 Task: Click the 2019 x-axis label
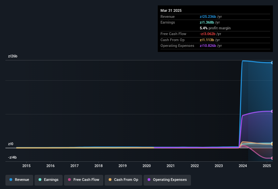click(123, 166)
